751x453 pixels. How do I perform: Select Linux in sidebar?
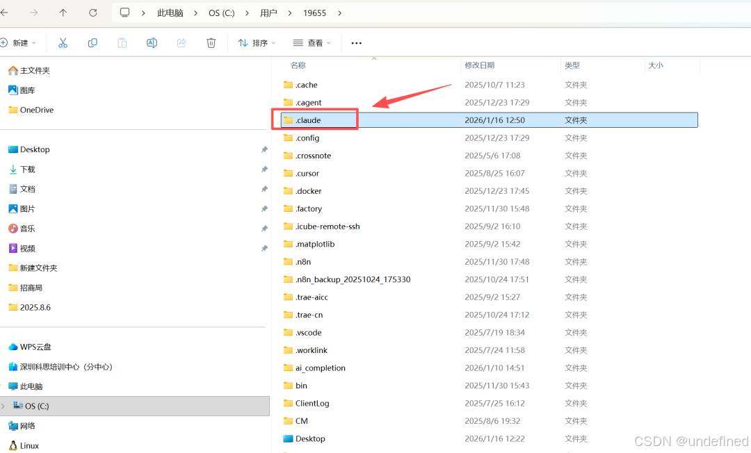(24, 445)
